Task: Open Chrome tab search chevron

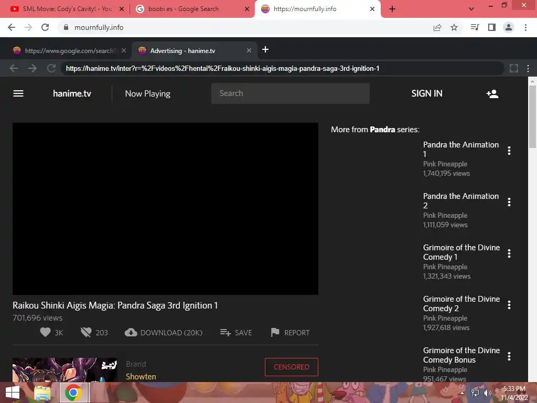Action: click(x=471, y=9)
